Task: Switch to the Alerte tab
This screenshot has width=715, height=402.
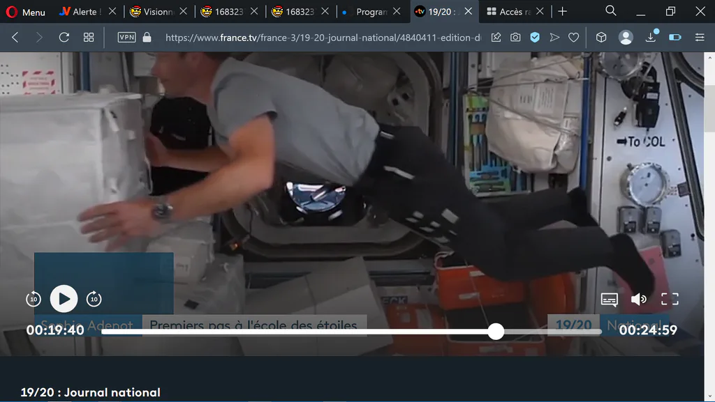Action: 80,12
